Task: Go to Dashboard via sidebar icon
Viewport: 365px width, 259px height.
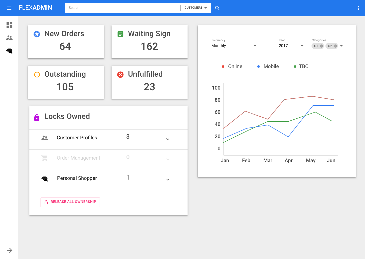Action: (9, 25)
